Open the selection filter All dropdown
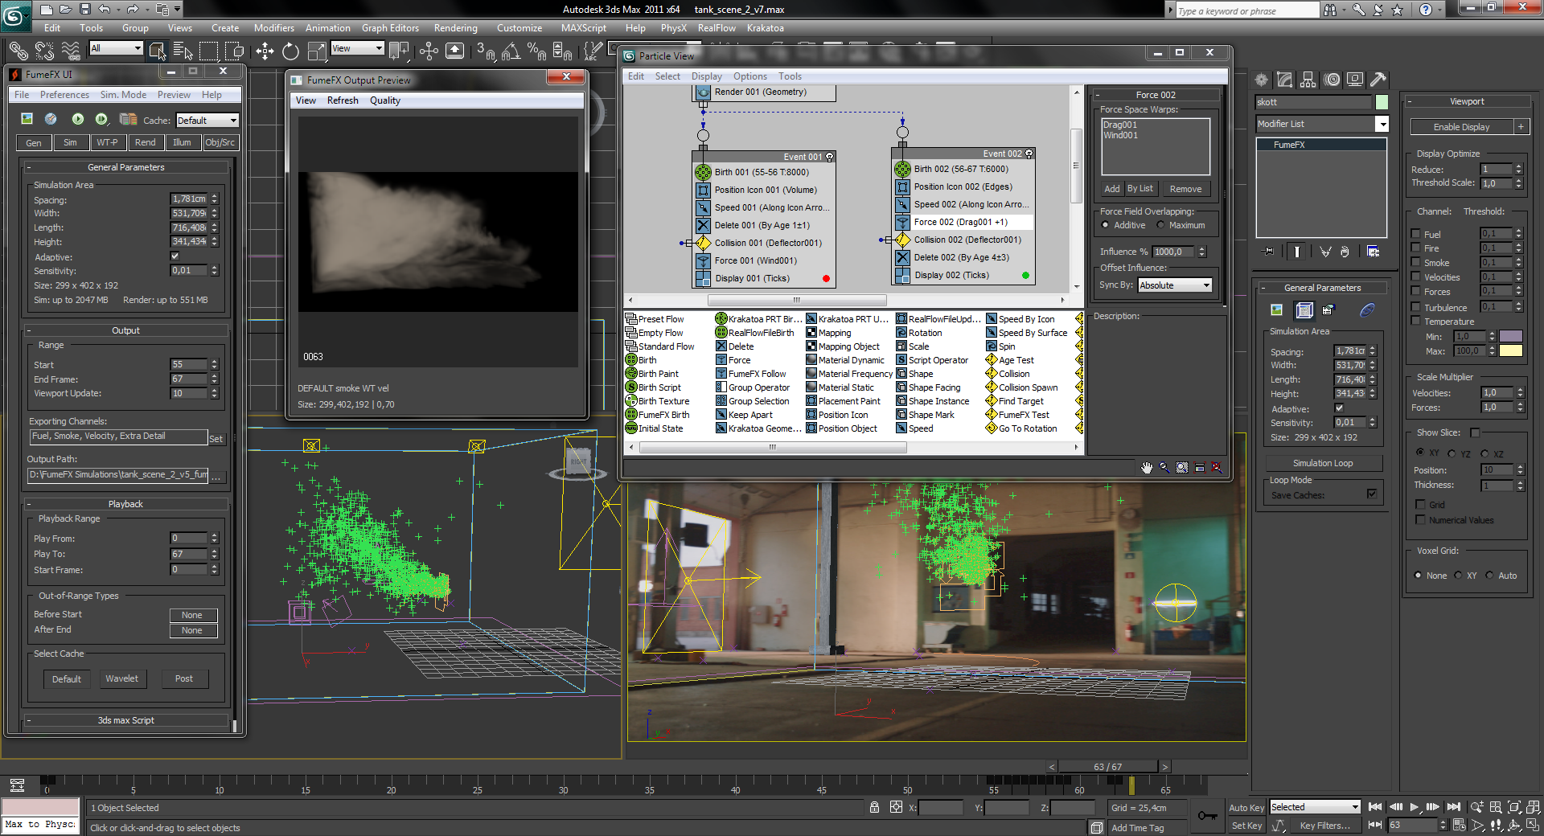The image size is (1544, 836). [x=116, y=48]
